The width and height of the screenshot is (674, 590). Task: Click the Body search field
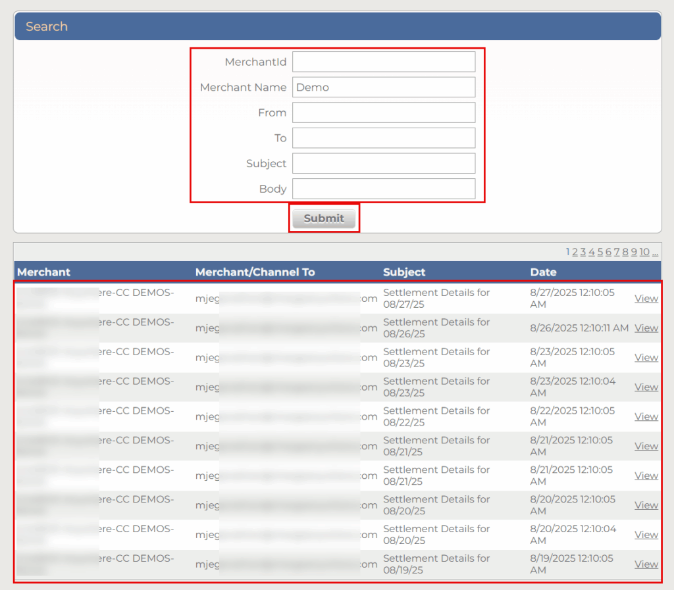[x=384, y=189]
